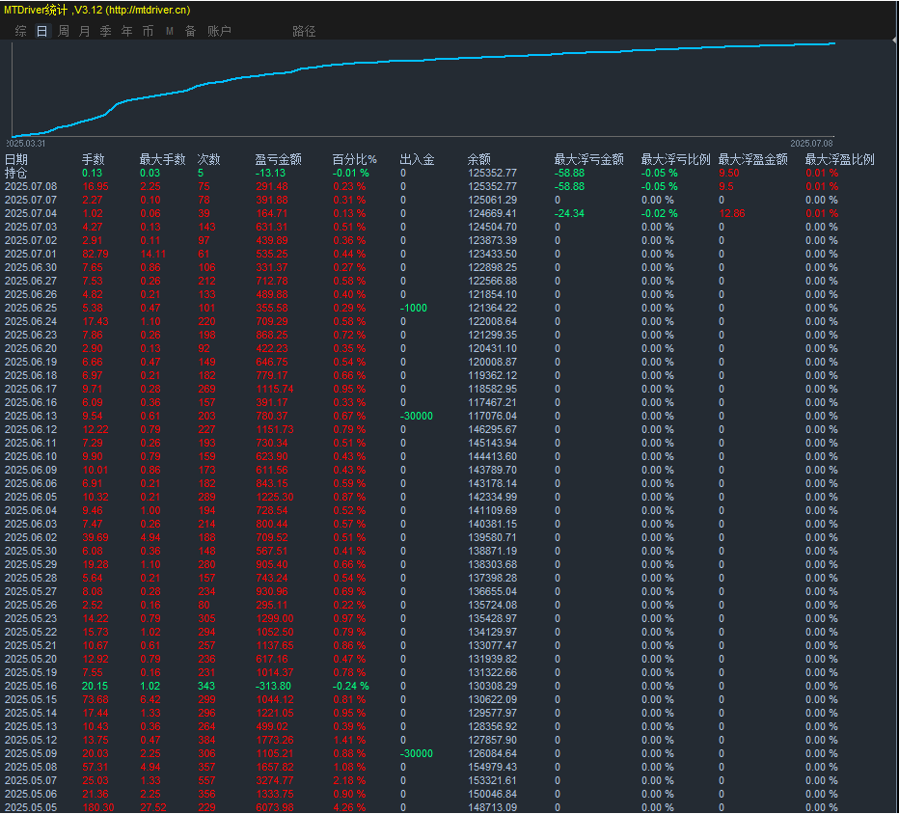
Task: Select the 2025.07.08 row date
Action: pos(31,186)
